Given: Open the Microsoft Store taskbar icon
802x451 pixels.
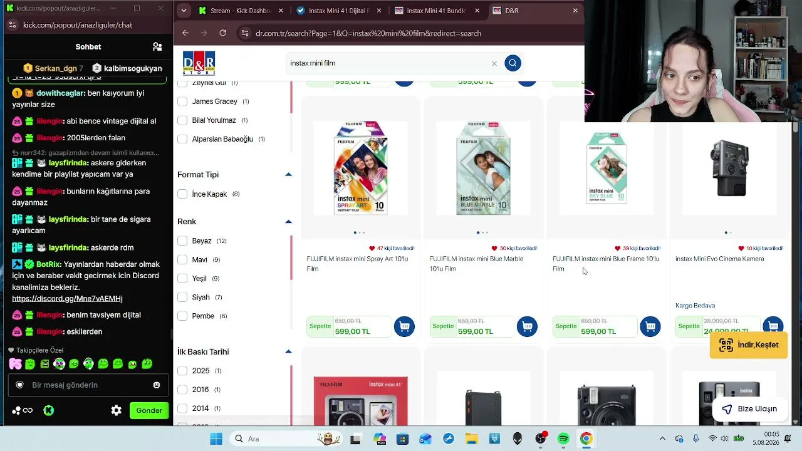Looking at the screenshot, I should coord(402,438).
